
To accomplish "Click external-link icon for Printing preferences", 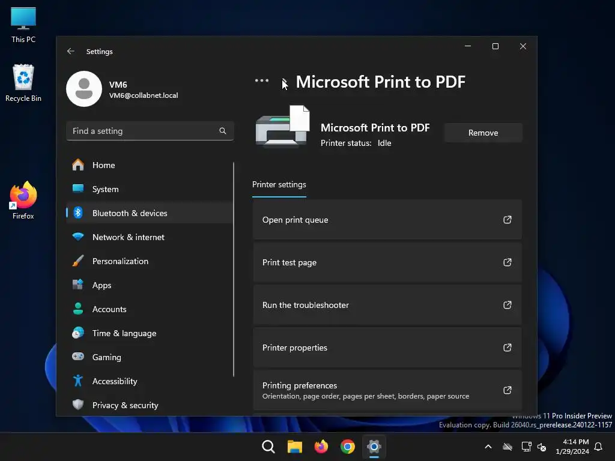I will 507,390.
